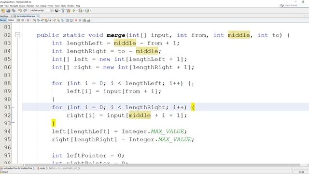The width and height of the screenshot is (309, 174).
Task: Click the Last Edit icon in editor toolbar
Action: coord(18,20)
